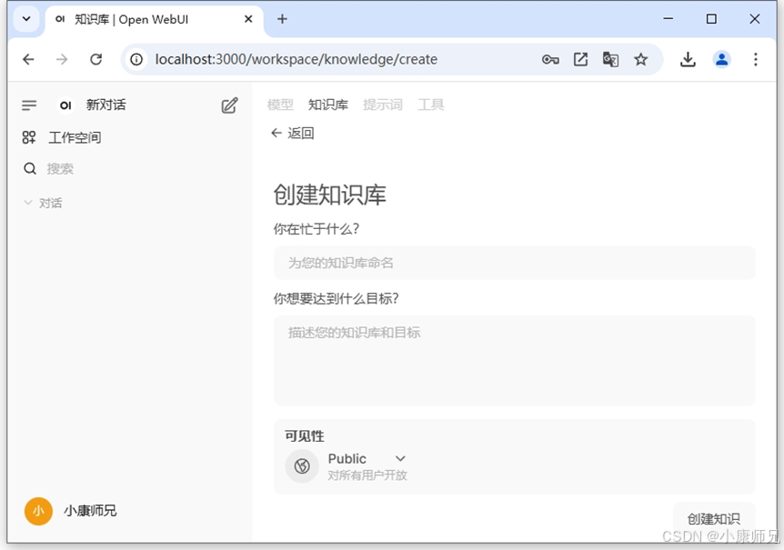This screenshot has width=784, height=550.
Task: Minimize the browser window
Action: [668, 19]
